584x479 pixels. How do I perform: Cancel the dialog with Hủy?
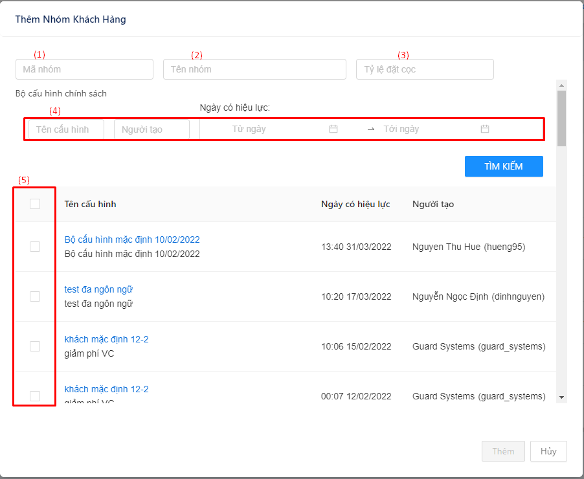pyautogui.click(x=548, y=451)
